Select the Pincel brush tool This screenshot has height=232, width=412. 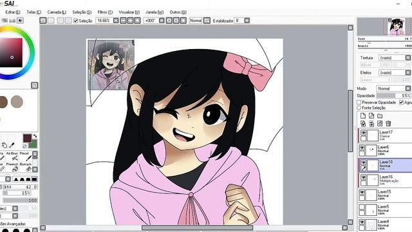click(25, 156)
